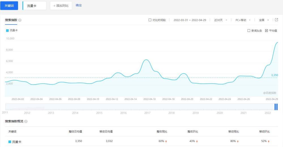Screen dimensions: 283x147
Task: Expand the 全国 region dropdown
Action: [264, 20]
